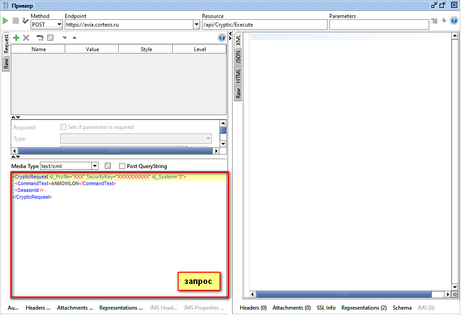Click the extract params from URL icon
462x315 pixels.
tap(40, 38)
